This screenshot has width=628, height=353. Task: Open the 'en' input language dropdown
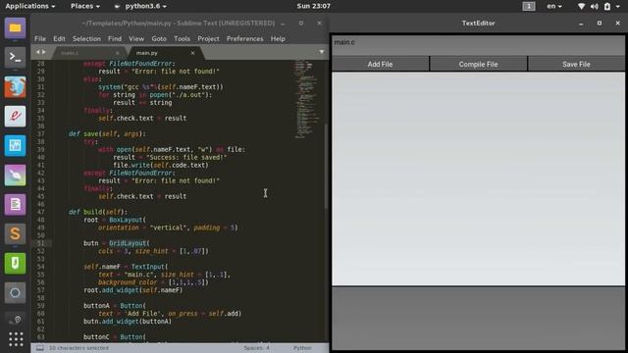(x=554, y=6)
